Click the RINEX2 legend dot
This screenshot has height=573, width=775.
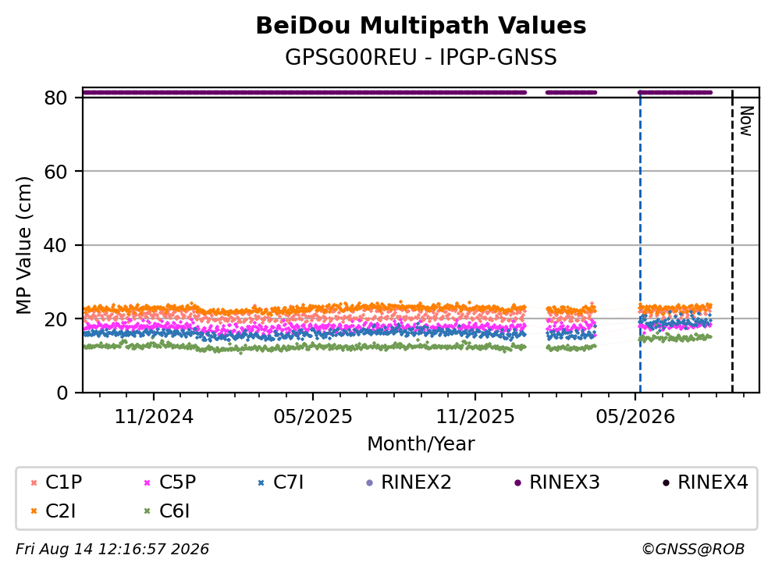click(369, 483)
